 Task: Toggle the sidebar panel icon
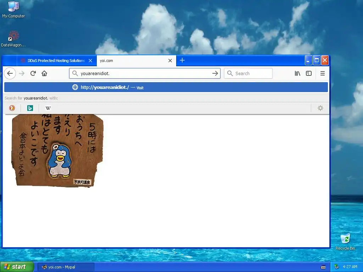(x=309, y=74)
